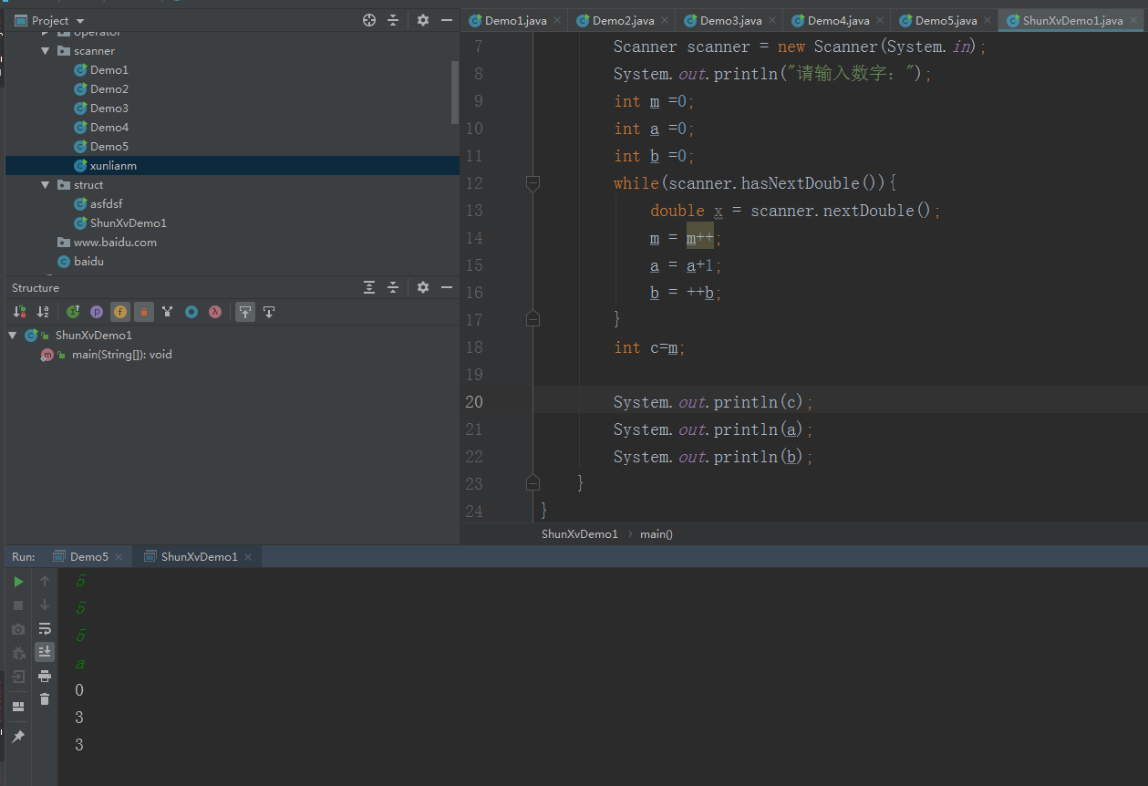Viewport: 1148px width, 786px height.
Task: Click line 20 System.out.println(c) in editor
Action: pyautogui.click(x=713, y=401)
